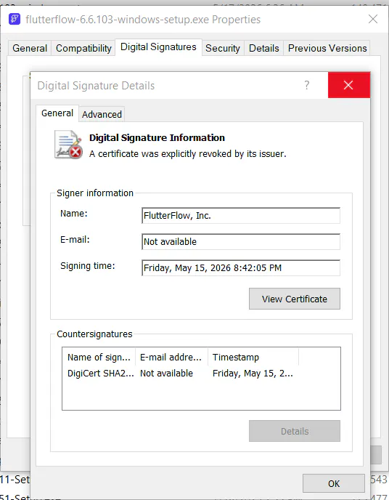This screenshot has height=500, width=389.
Task: Open the Previous Versions tab
Action: click(327, 48)
